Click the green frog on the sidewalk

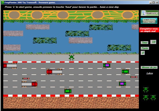click(x=72, y=58)
